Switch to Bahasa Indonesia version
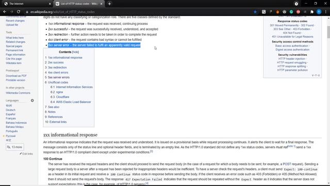 (16, 122)
